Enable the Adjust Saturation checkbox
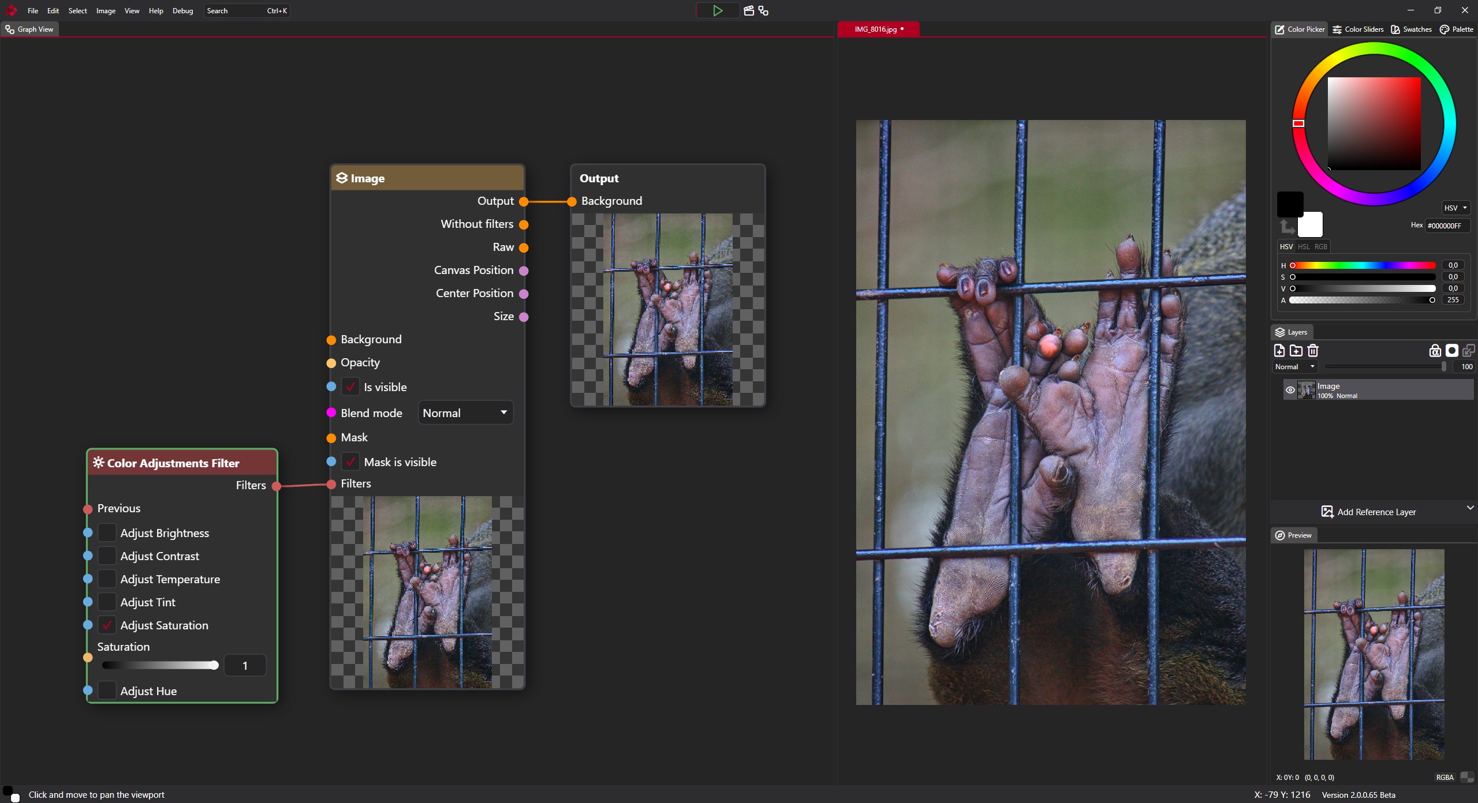The image size is (1478, 803). click(107, 625)
